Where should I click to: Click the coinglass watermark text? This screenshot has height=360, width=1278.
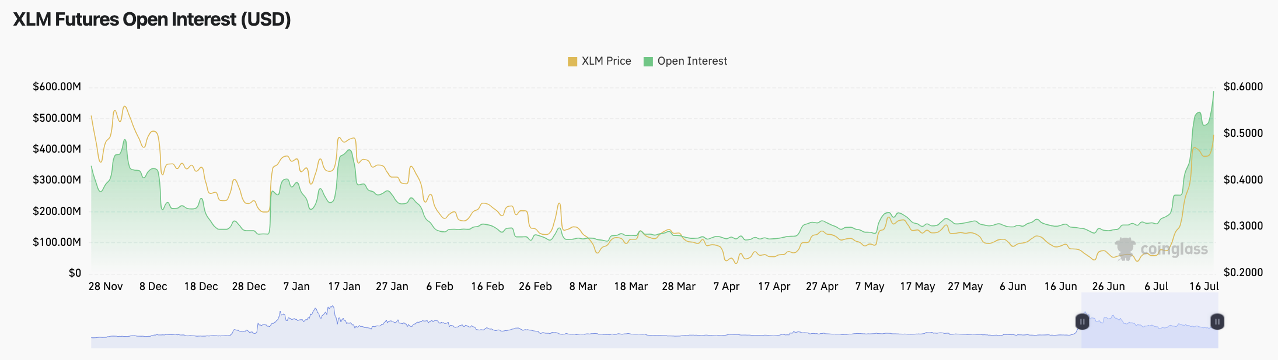1174,249
